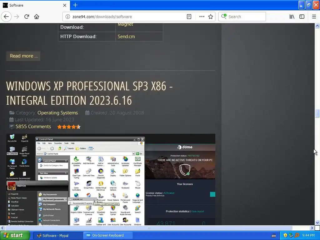Screen dimensions: 320x240
Task: Toggle reader view in address bar
Action: (x=189, y=17)
